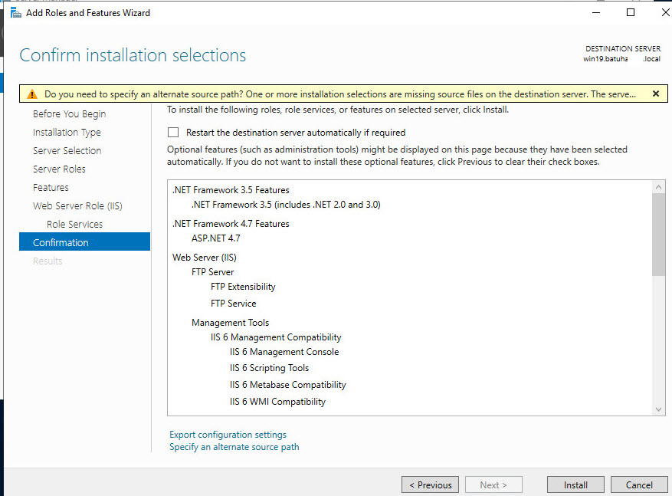Image resolution: width=672 pixels, height=496 pixels.
Task: Open the Installation Type step
Action: 67,133
